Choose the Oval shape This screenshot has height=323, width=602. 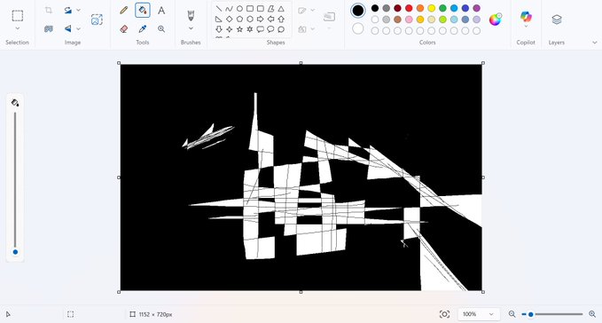[239, 9]
